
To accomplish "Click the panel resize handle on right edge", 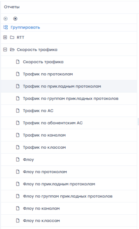I will point(138,122).
